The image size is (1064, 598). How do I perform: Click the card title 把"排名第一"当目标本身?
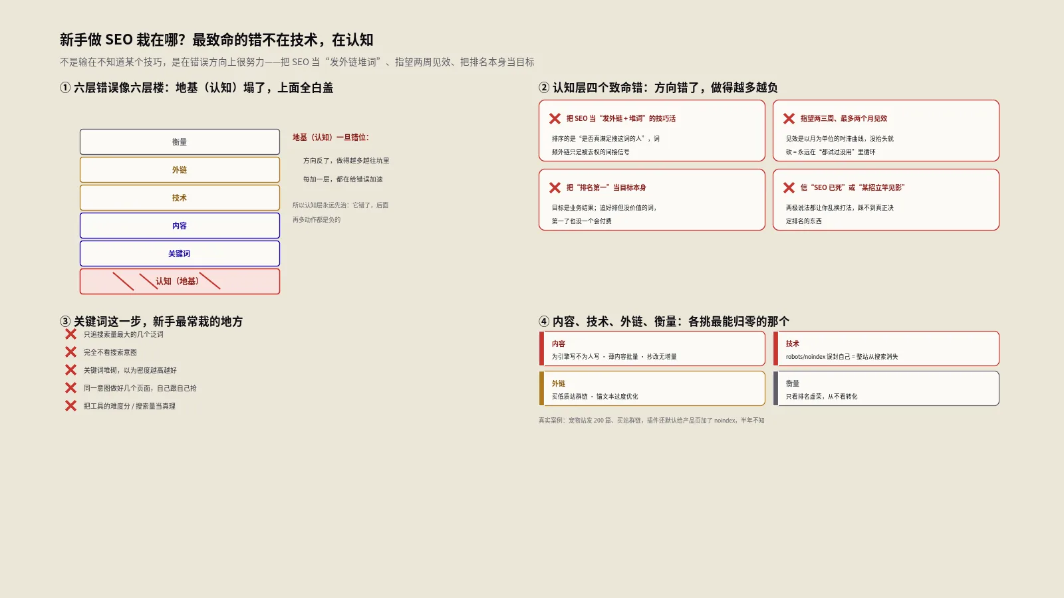pos(606,187)
